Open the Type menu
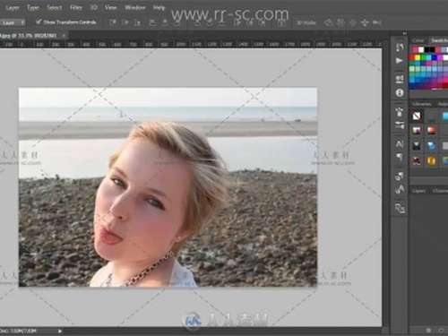This screenshot has height=336, width=448. [33, 8]
